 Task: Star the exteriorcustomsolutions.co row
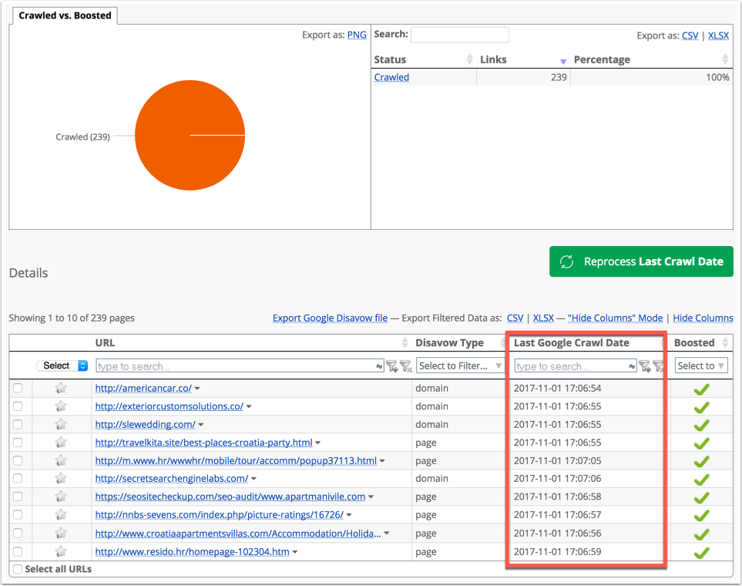(x=61, y=406)
